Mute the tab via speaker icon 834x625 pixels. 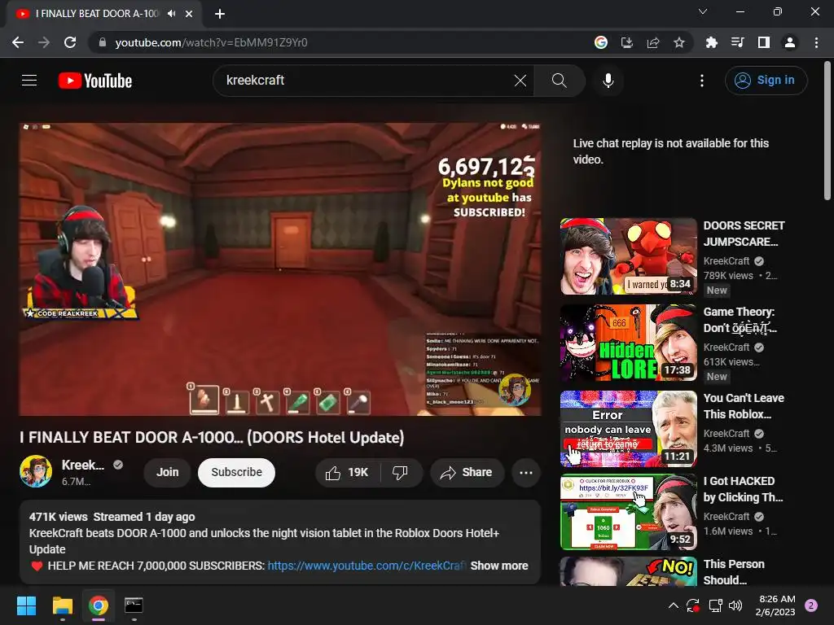(171, 14)
